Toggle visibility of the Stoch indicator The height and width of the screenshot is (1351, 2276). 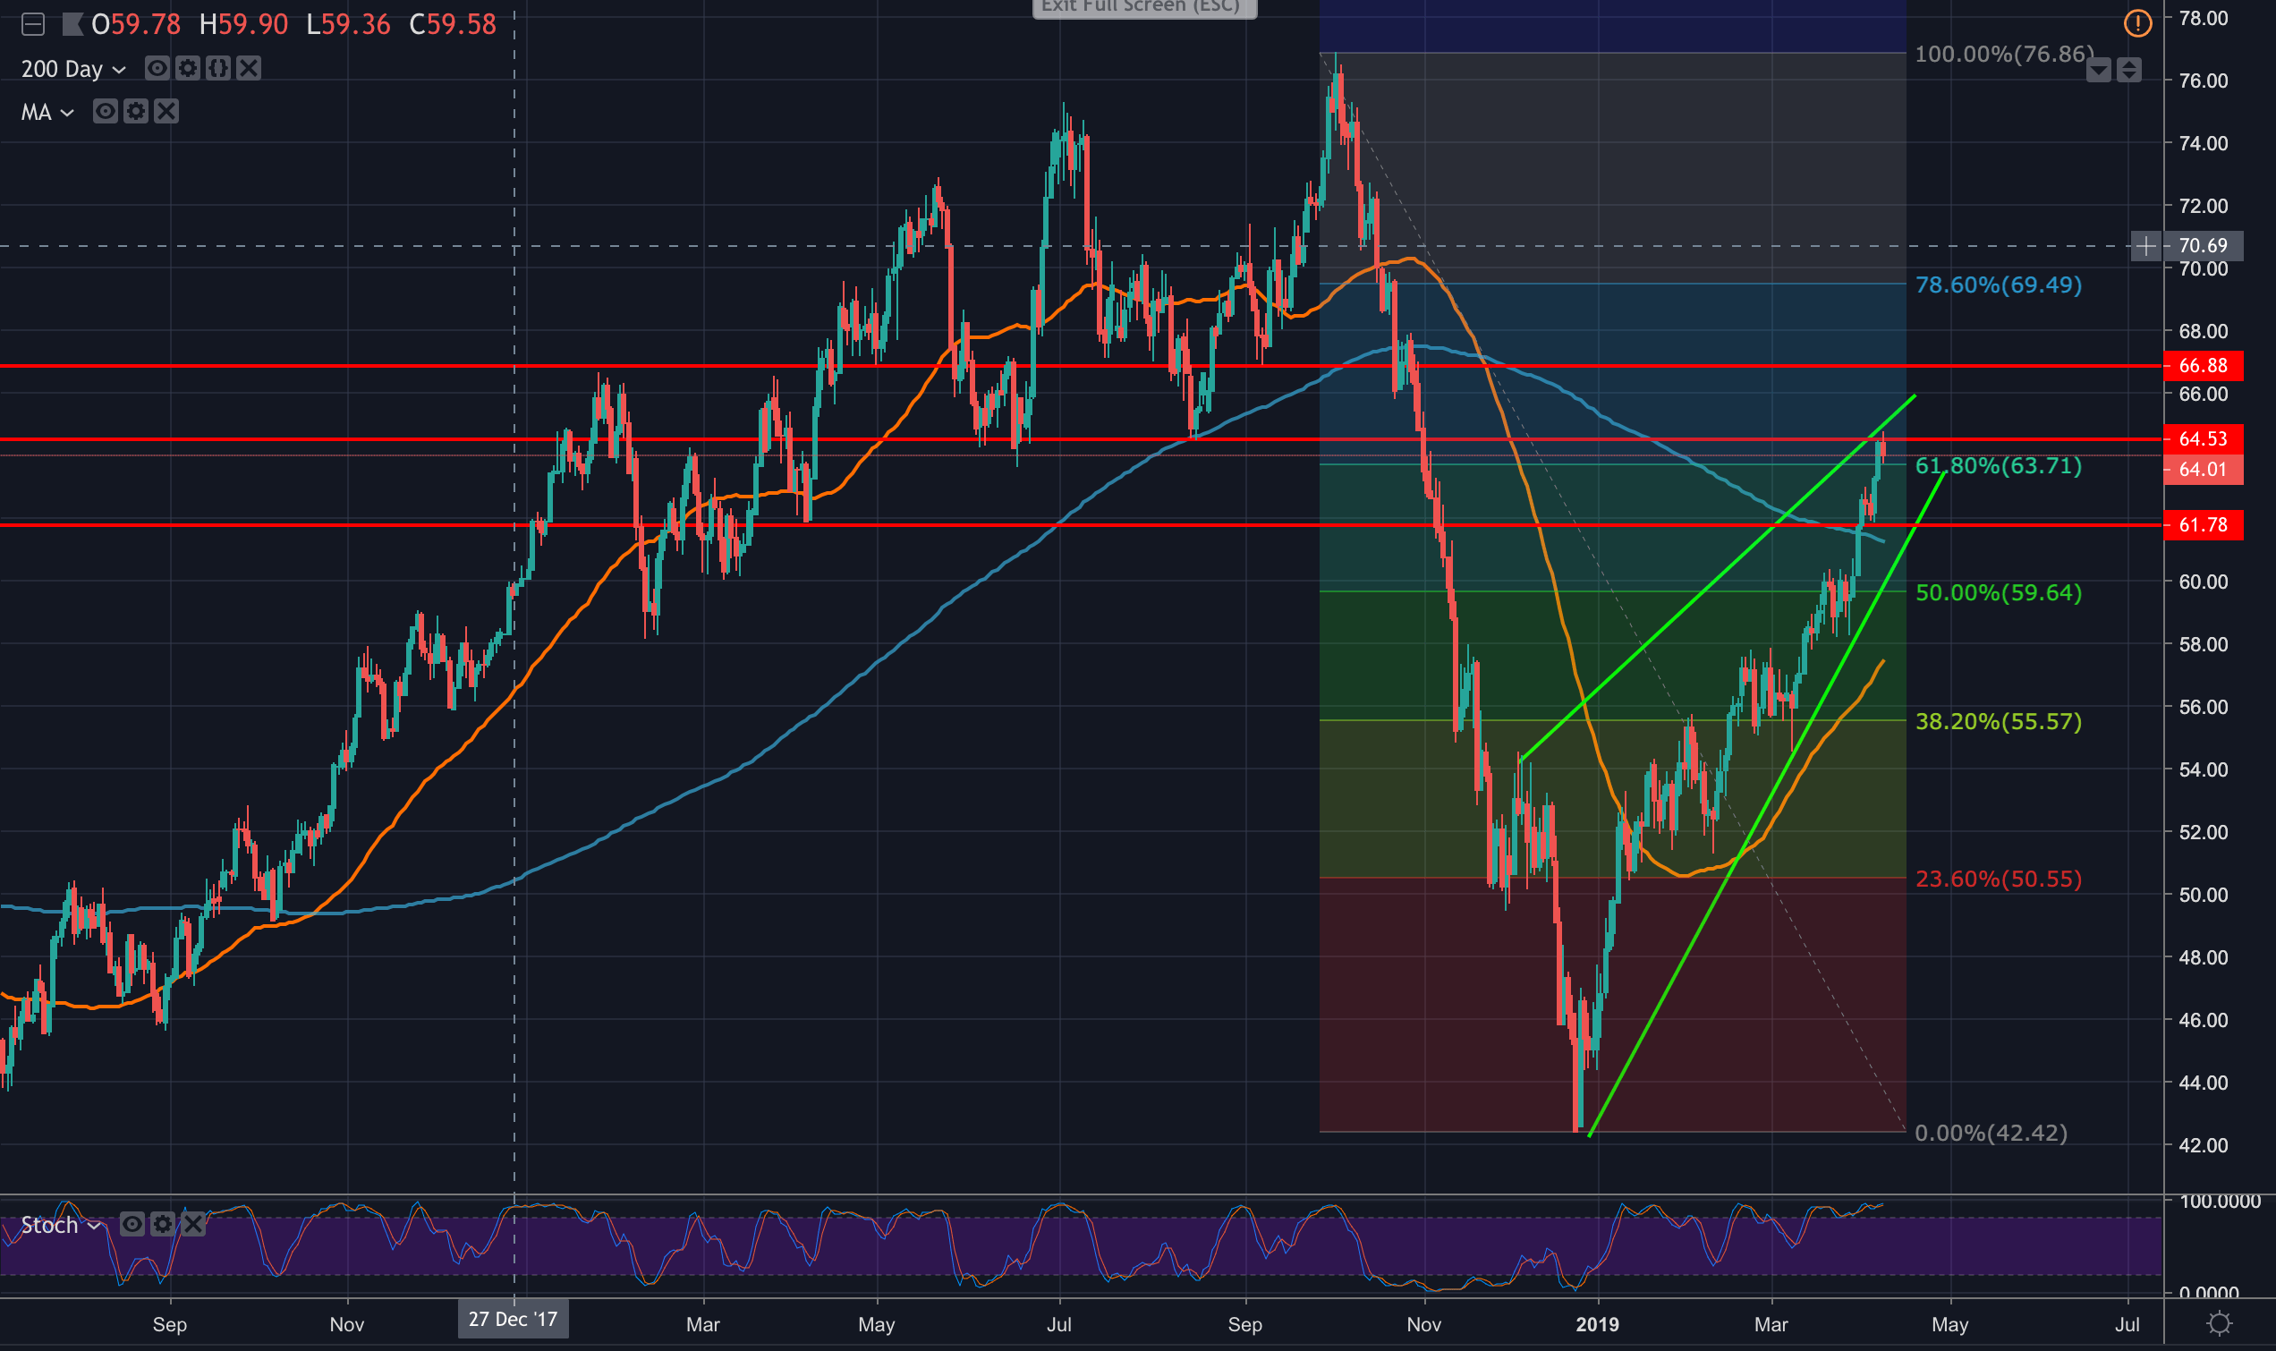[132, 1225]
